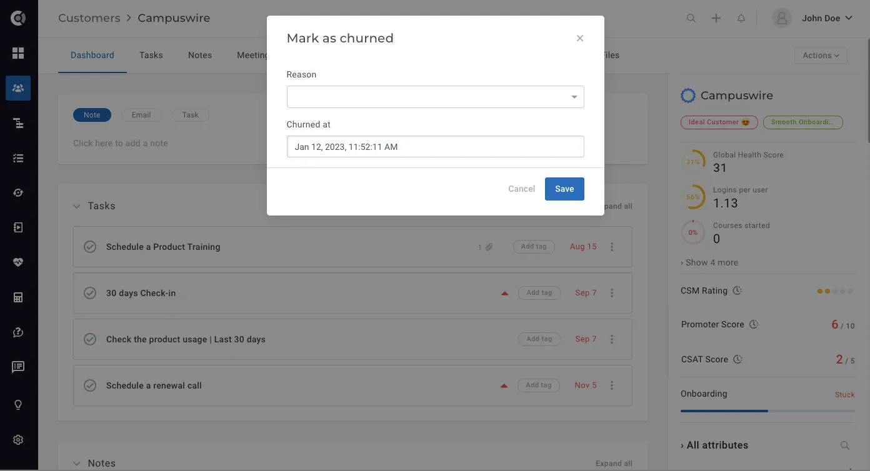
Task: Select the Customers people icon in sidebar
Action: point(18,88)
